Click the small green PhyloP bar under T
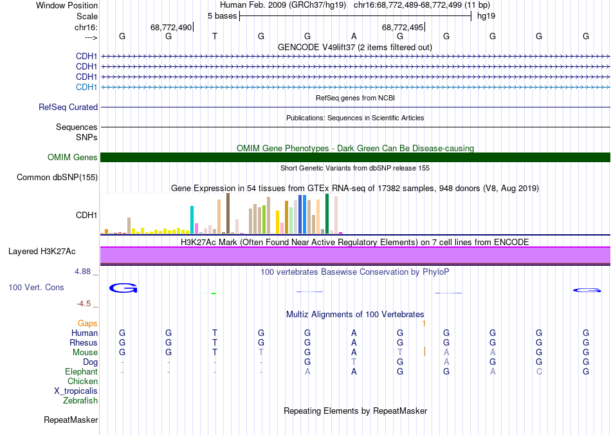The image size is (611, 435). [214, 293]
